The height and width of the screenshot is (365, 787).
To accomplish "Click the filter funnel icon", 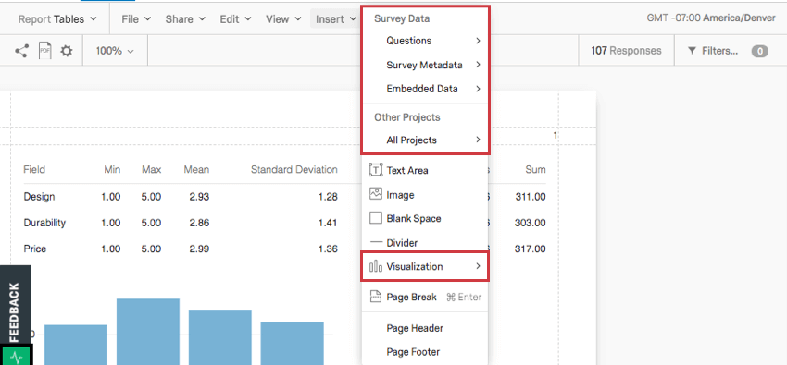I will coord(692,51).
